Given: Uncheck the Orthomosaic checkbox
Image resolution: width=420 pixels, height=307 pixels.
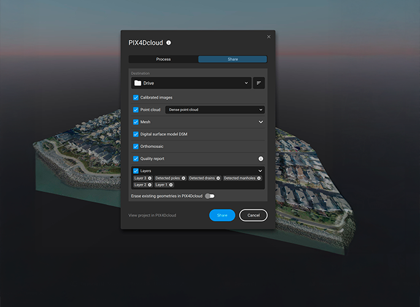Looking at the screenshot, I should (136, 146).
